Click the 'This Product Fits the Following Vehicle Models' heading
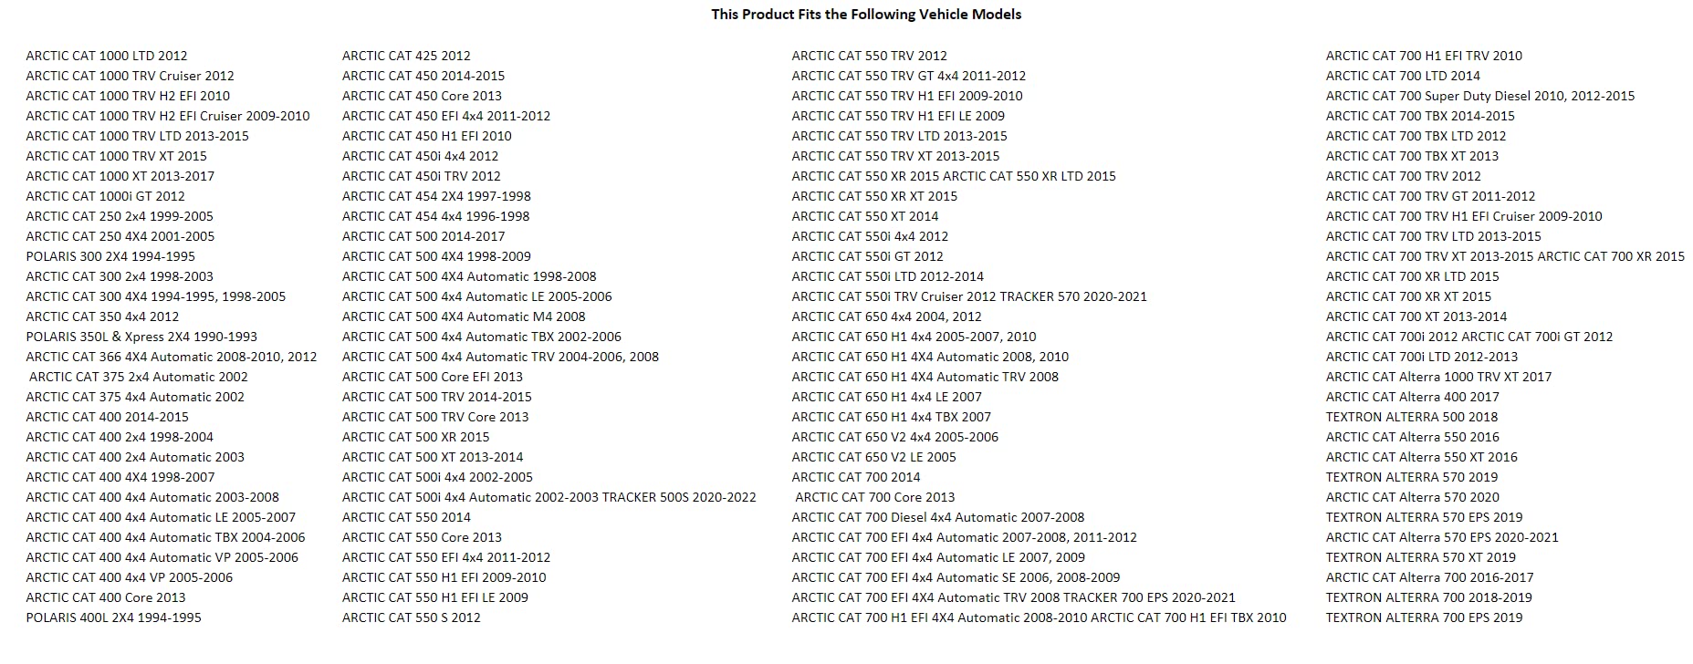 tap(866, 15)
